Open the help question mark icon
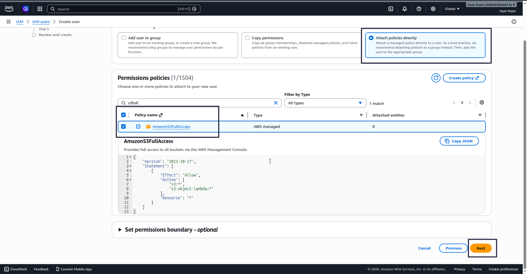The image size is (527, 274). (x=419, y=9)
